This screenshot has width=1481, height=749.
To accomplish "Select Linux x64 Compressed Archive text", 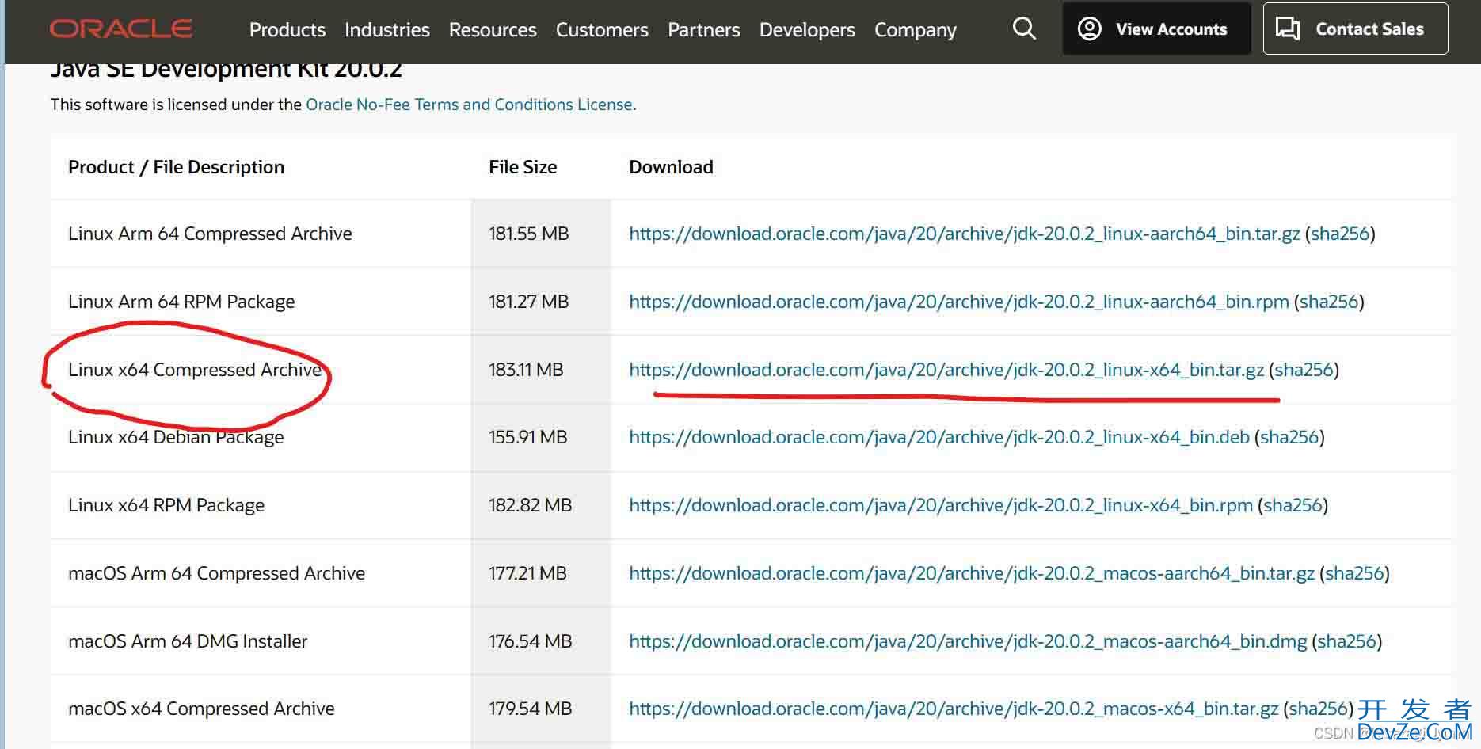I will (195, 370).
